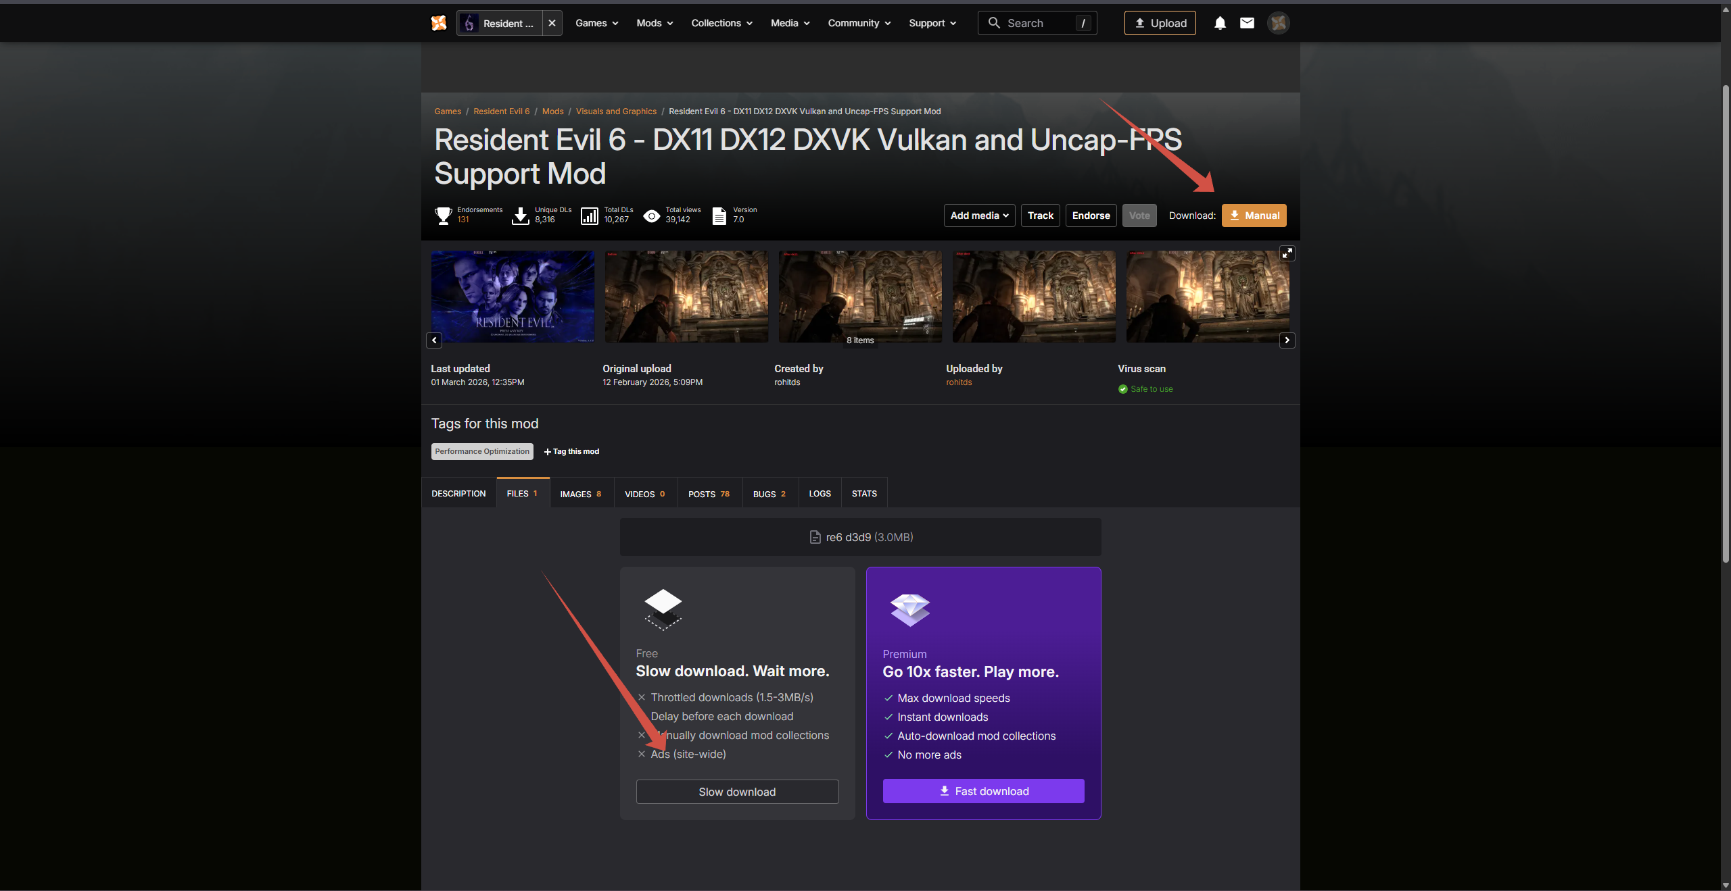
Task: Click the re6 d3d9 file name
Action: [x=849, y=537]
